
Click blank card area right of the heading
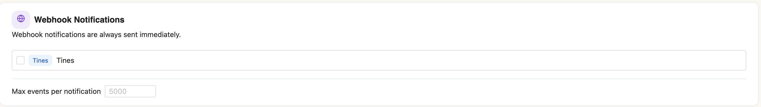[414, 20]
